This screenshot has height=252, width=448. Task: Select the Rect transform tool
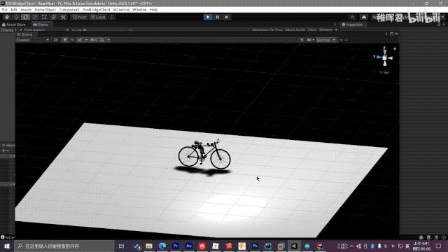pos(44,17)
